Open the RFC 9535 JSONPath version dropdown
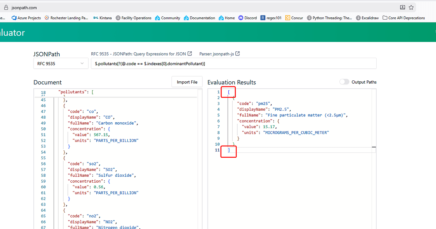This screenshot has width=436, height=229. pyautogui.click(x=60, y=63)
